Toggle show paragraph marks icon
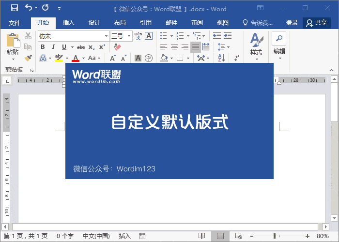This screenshot has height=242, width=339. 236,58
